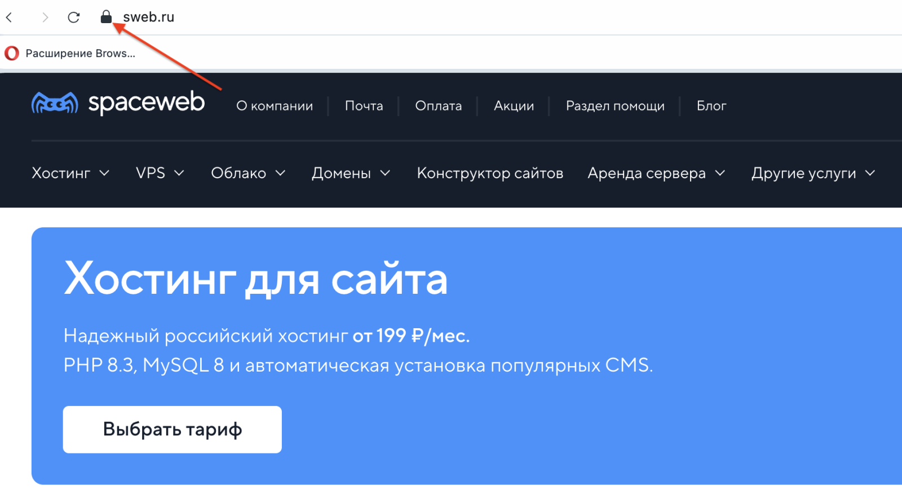Go to the Почта link
Screen dimensions: 902x498
point(364,106)
